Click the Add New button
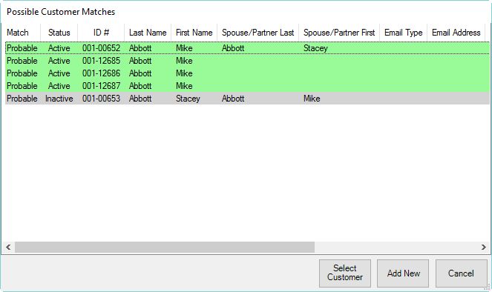This screenshot has height=292, width=492. pos(403,273)
